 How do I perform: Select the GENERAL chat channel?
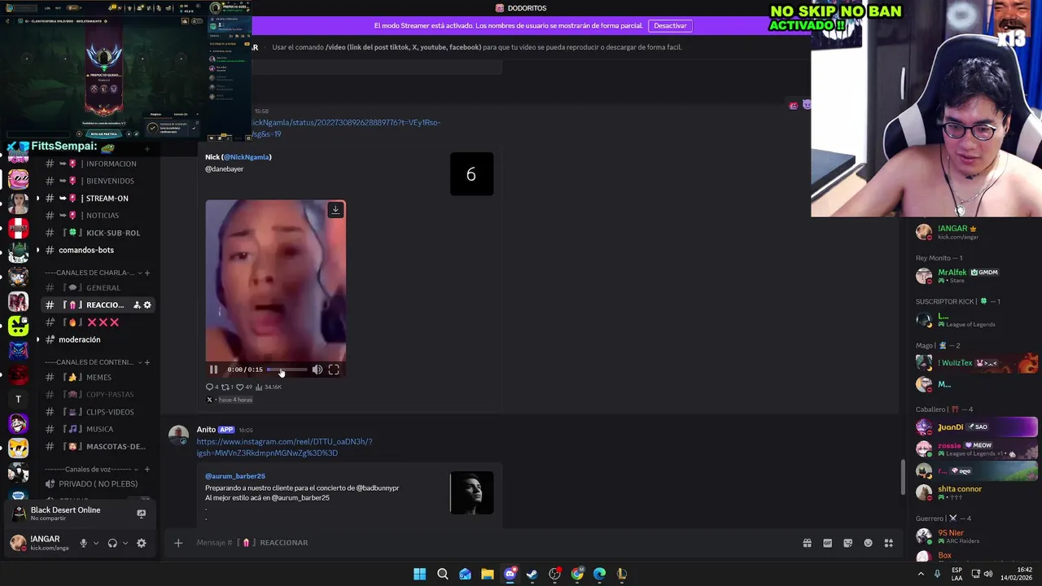(x=98, y=288)
